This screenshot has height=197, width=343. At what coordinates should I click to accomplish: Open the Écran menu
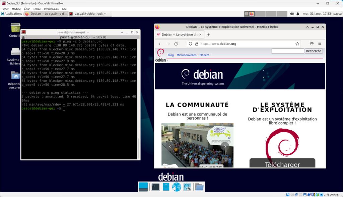click(x=27, y=9)
